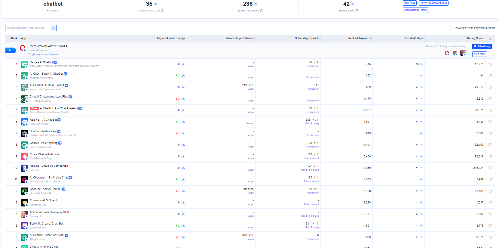Screen dimensions: 499x248
Task: Open Opera Browser with VPN and AI link
Action: 48,46
